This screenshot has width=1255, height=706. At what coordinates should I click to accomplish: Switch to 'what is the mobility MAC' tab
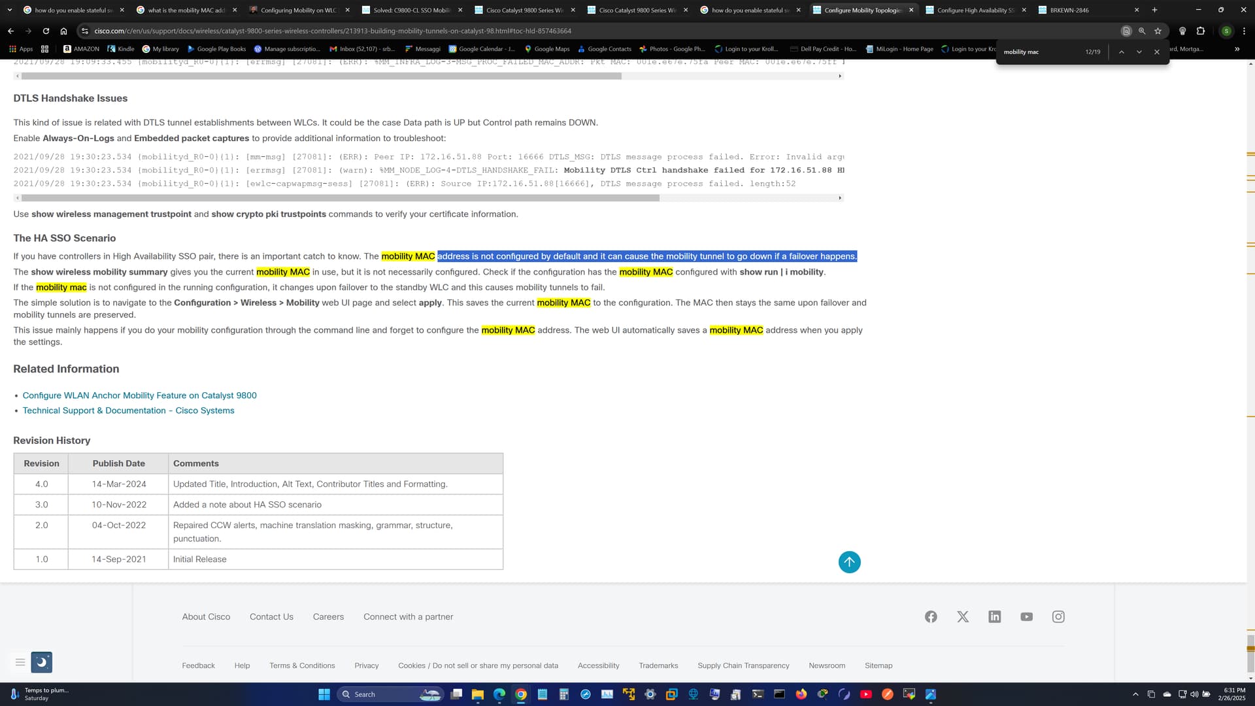(186, 10)
